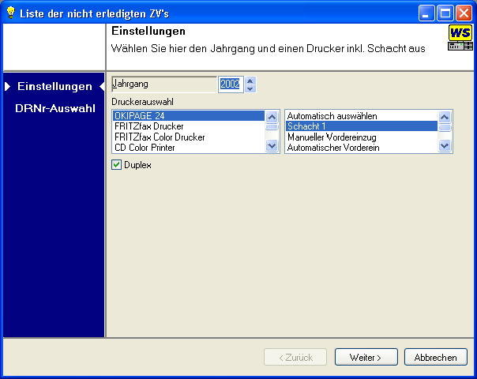Click the Weiter button

pyautogui.click(x=366, y=357)
